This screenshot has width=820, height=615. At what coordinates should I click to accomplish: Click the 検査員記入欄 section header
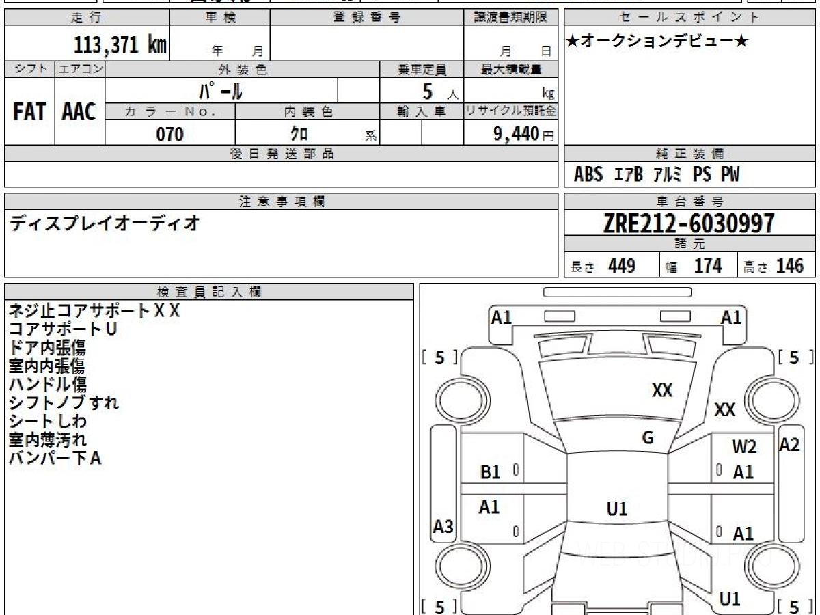point(209,292)
